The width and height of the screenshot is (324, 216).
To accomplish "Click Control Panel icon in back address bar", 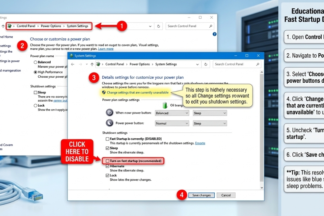I will 9,26.
